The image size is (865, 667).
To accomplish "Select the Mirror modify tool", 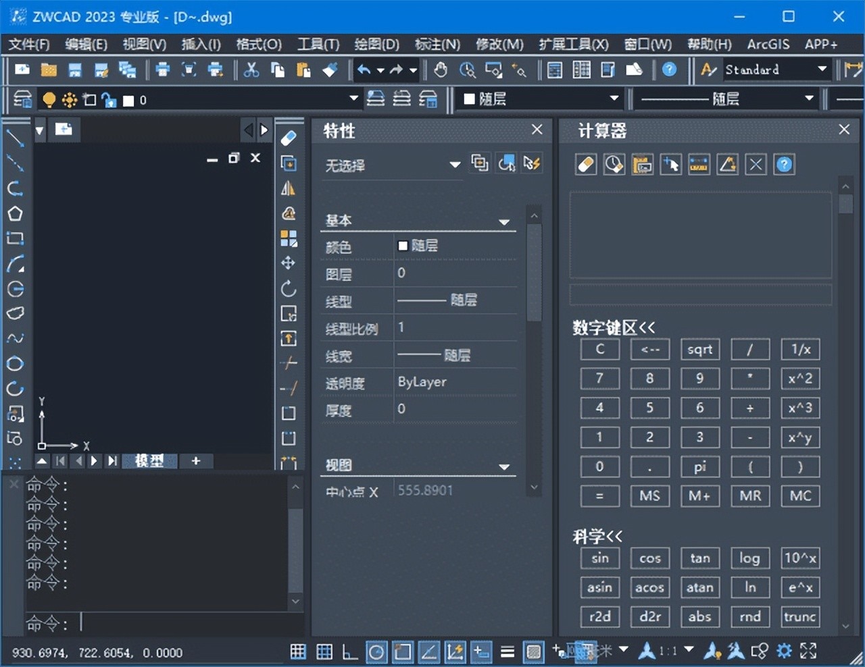I will tap(289, 188).
